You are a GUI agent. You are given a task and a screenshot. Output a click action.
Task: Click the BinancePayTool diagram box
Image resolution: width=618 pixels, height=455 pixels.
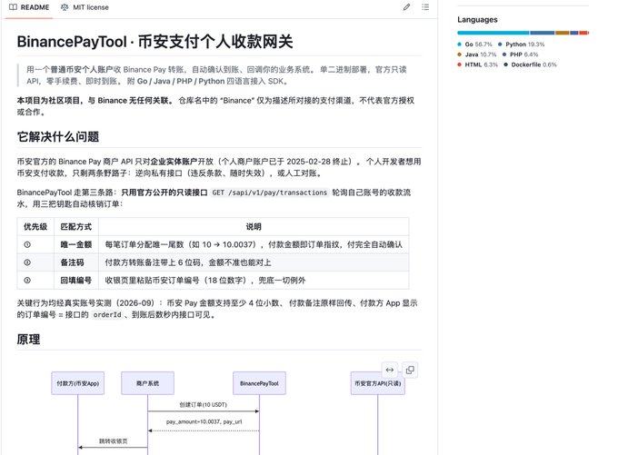(259, 383)
